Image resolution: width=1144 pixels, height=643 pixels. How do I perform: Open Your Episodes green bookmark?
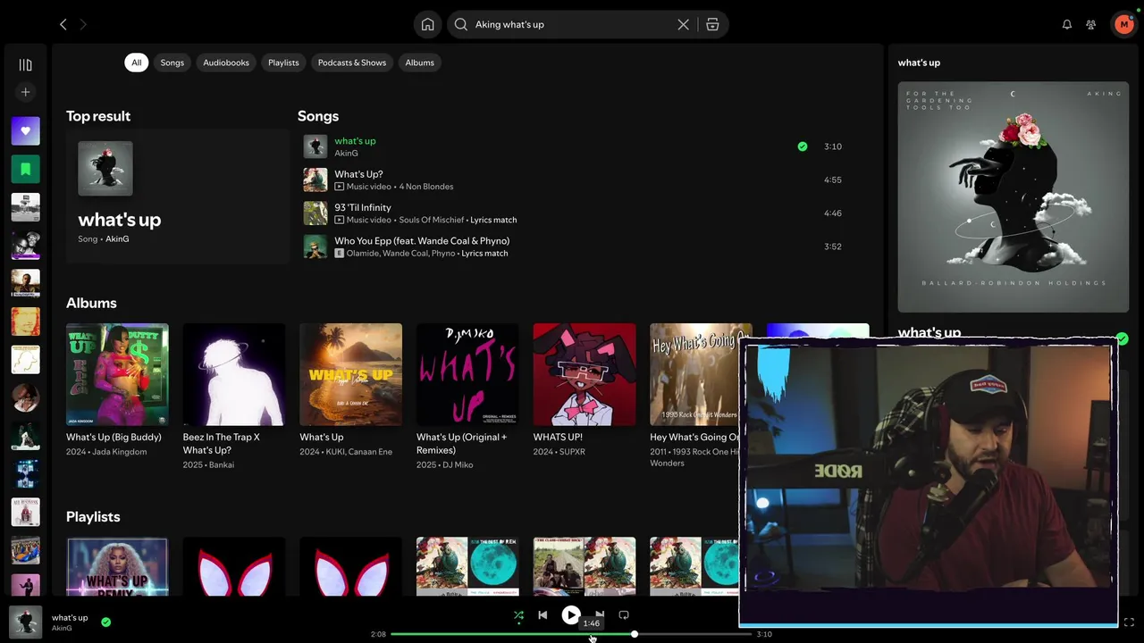tap(25, 169)
